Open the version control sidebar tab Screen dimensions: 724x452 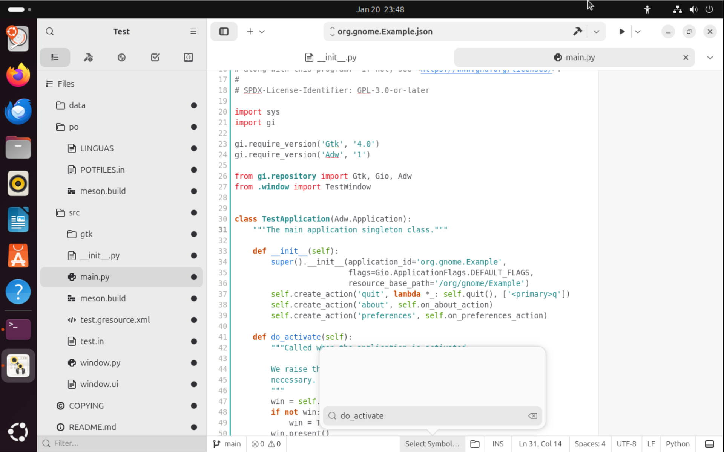[121, 58]
